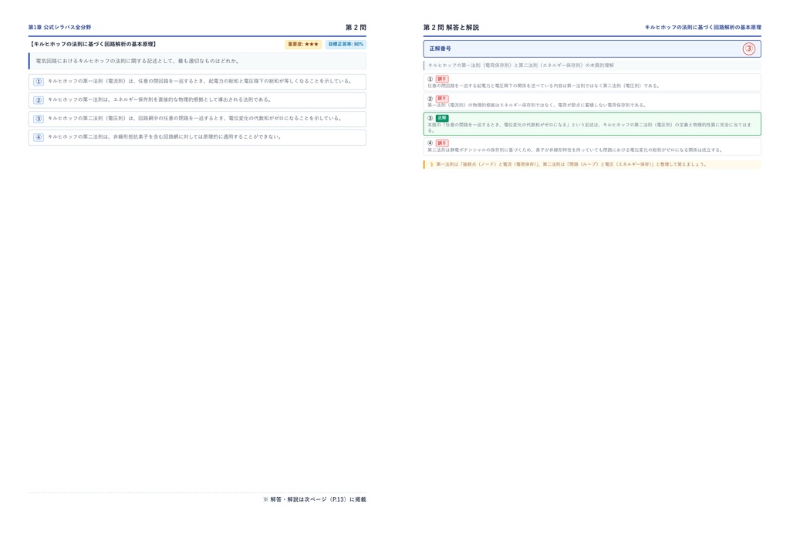Select answer option ③ about 第二法則（電圧則）
This screenshot has width=790, height=558.
coord(197,119)
